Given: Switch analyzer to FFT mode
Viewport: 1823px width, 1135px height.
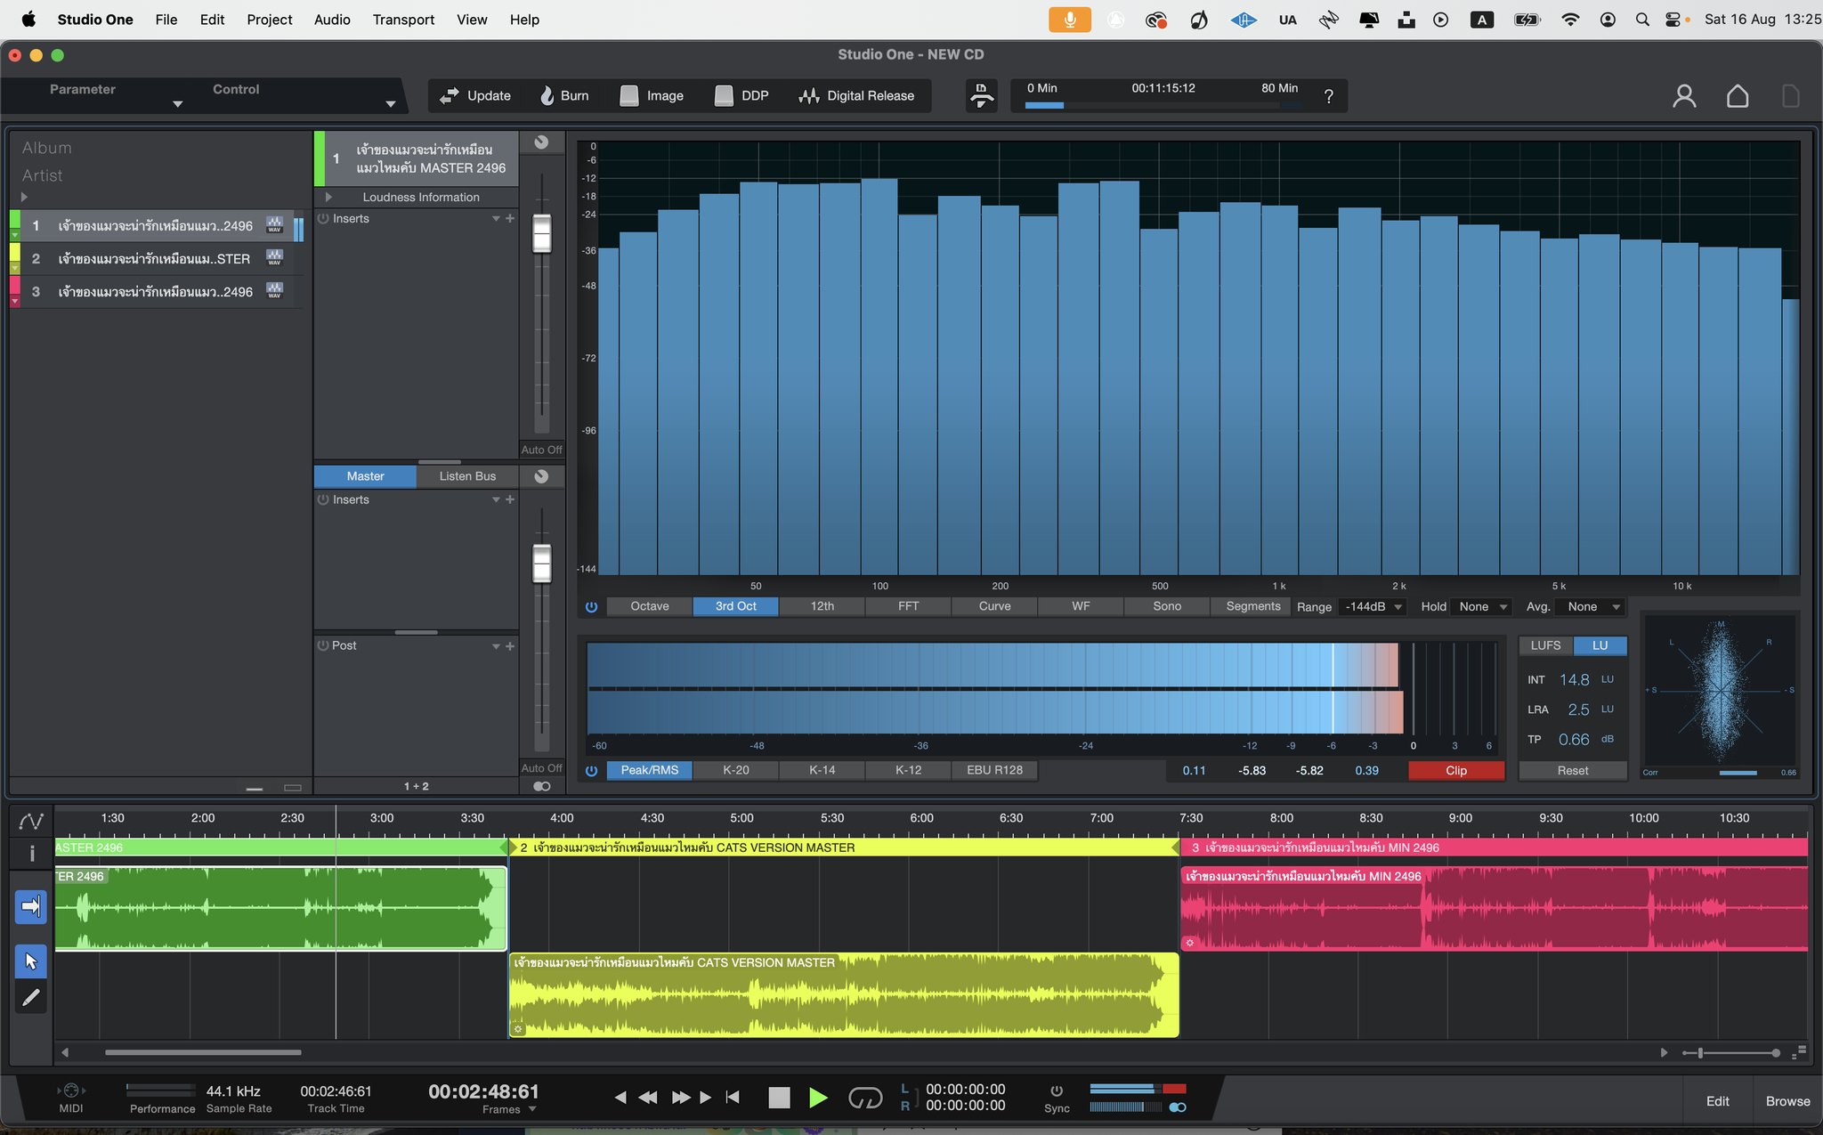Looking at the screenshot, I should tap(908, 607).
